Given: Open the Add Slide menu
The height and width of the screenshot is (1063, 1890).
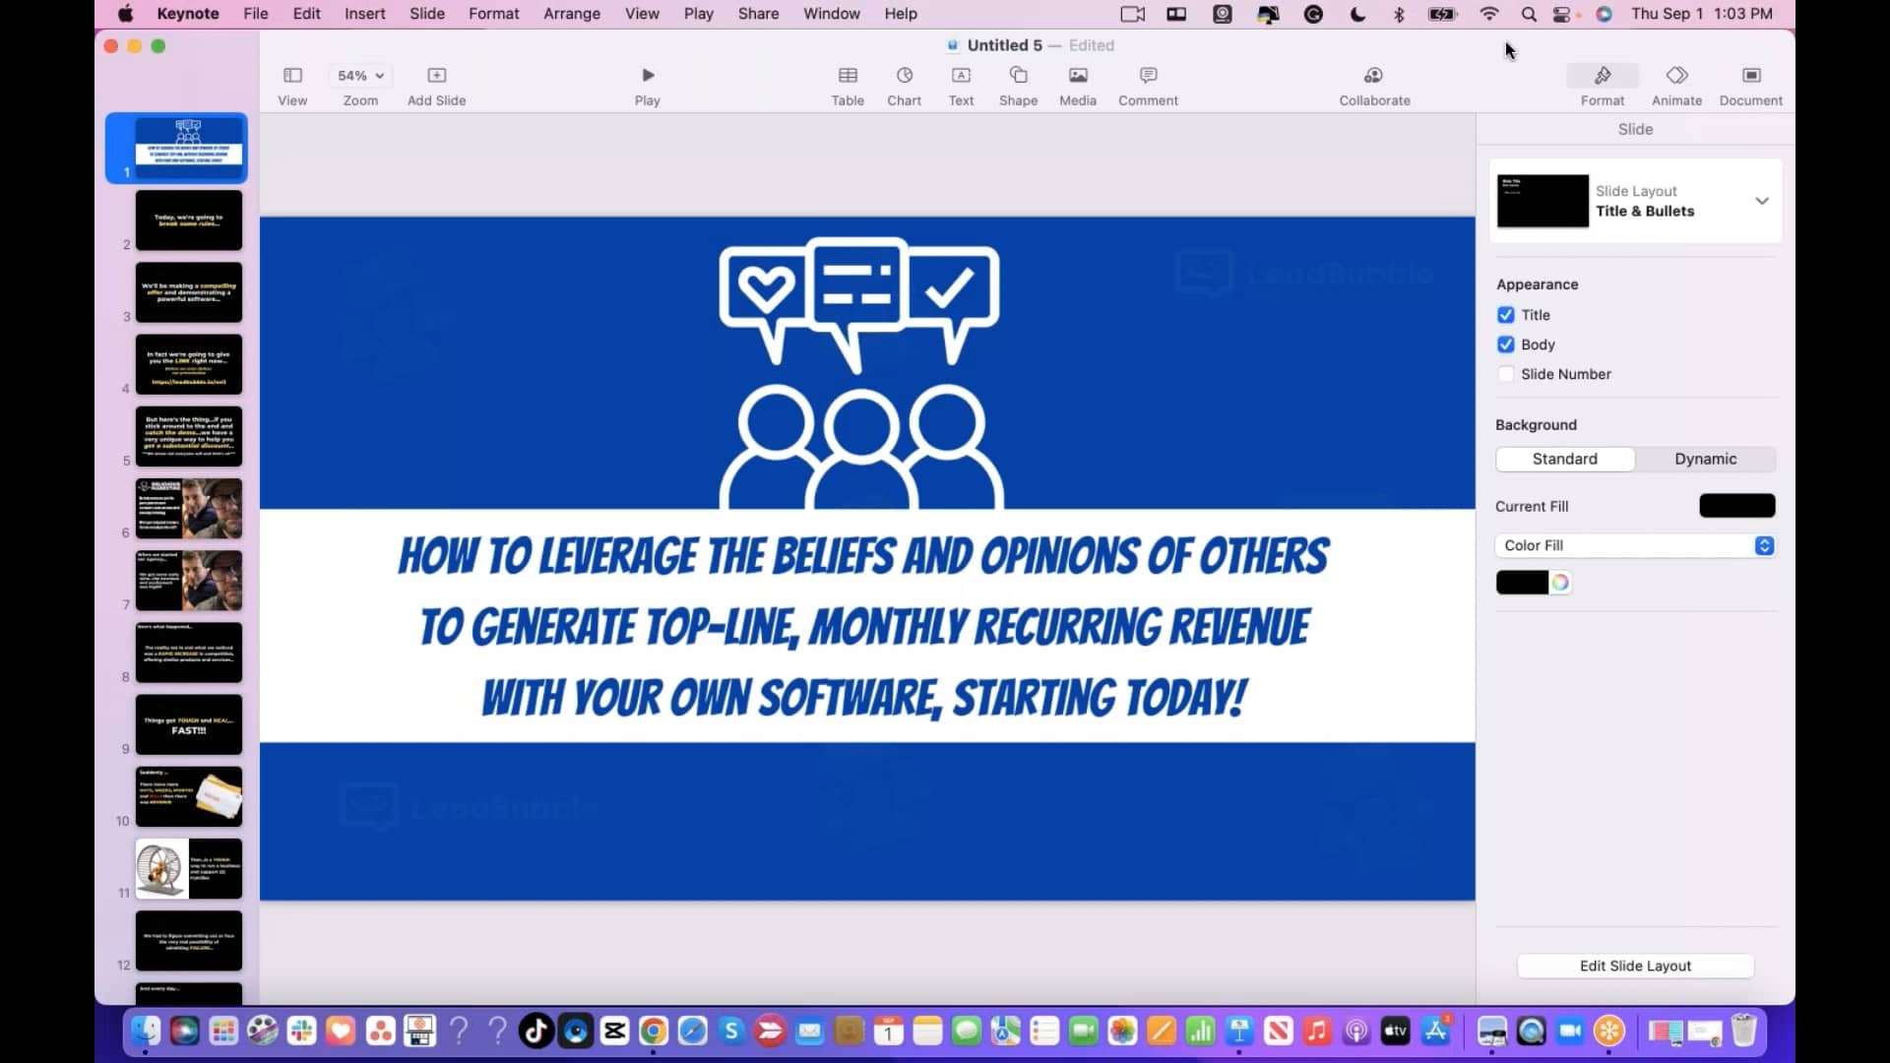Looking at the screenshot, I should click(436, 84).
